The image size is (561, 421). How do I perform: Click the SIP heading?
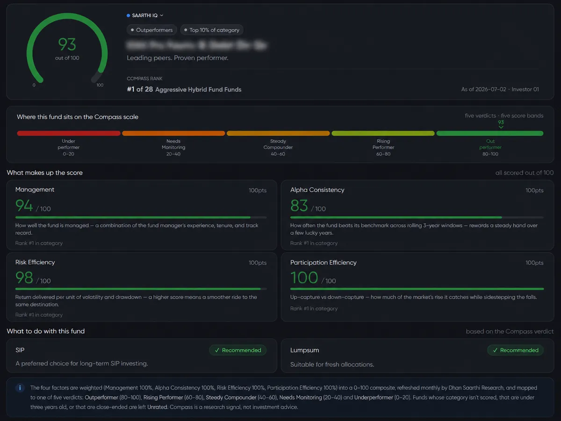(20, 350)
